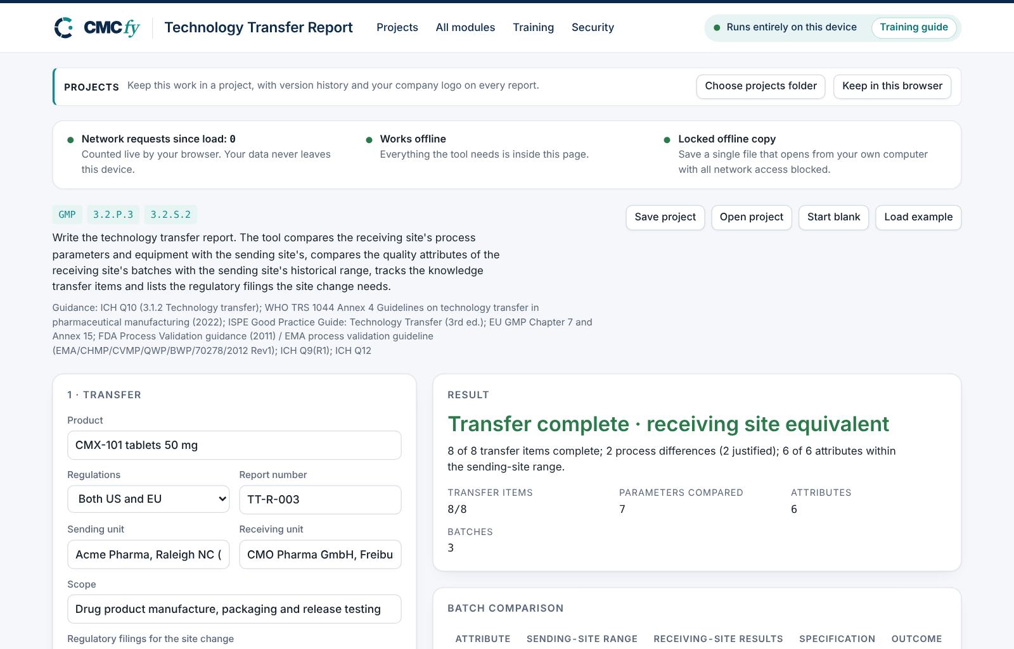Screen dimensions: 1014x649
Task: Click the 'Works offline' heading
Action: [x=413, y=139]
